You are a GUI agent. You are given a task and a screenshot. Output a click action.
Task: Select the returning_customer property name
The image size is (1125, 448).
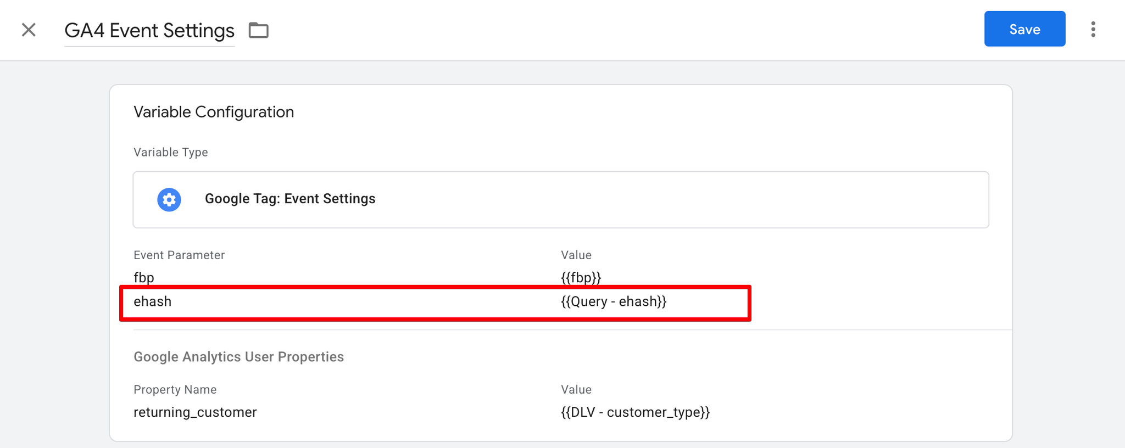pos(195,412)
